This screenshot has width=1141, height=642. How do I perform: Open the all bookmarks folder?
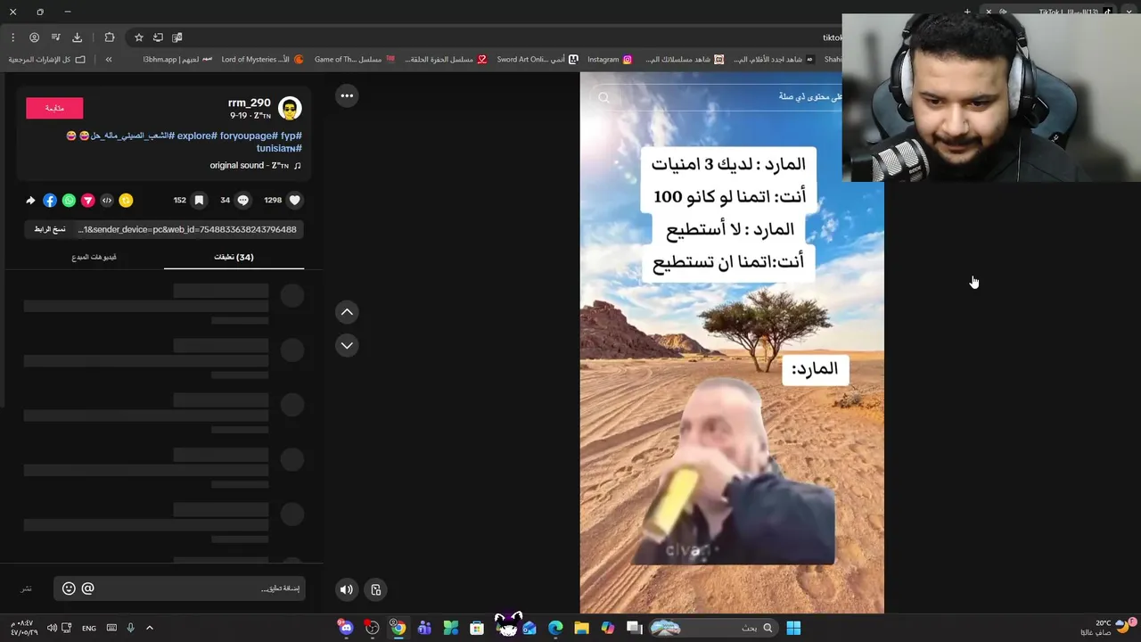(47, 60)
